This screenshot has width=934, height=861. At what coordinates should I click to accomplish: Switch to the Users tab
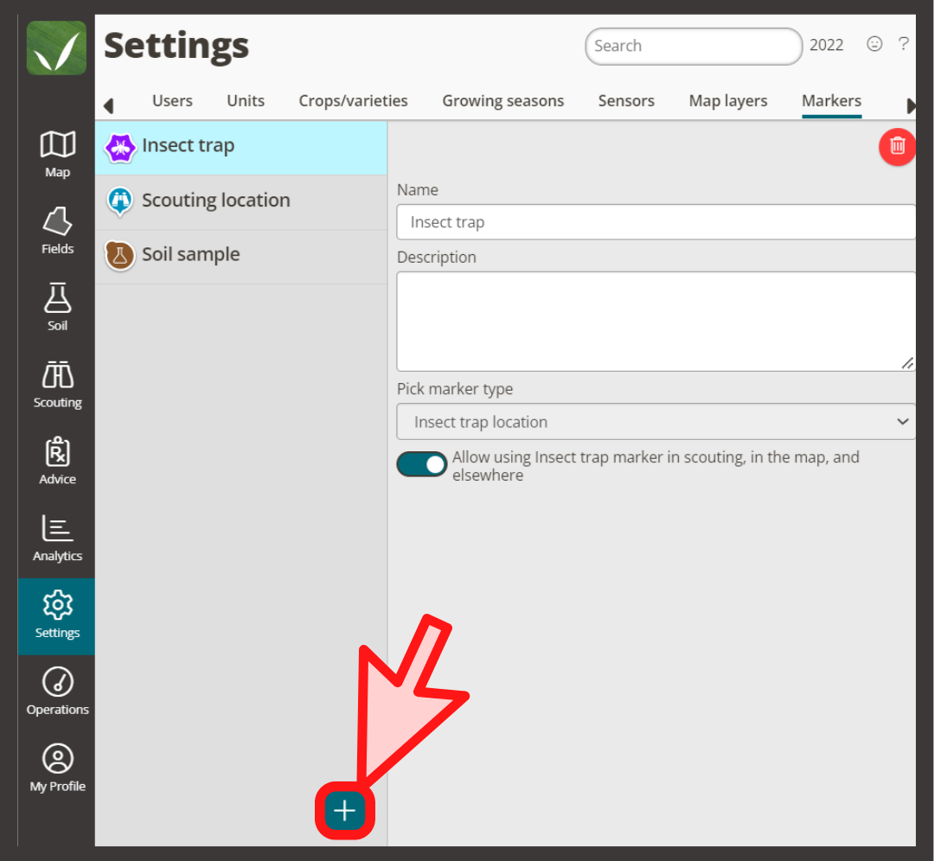(x=172, y=100)
